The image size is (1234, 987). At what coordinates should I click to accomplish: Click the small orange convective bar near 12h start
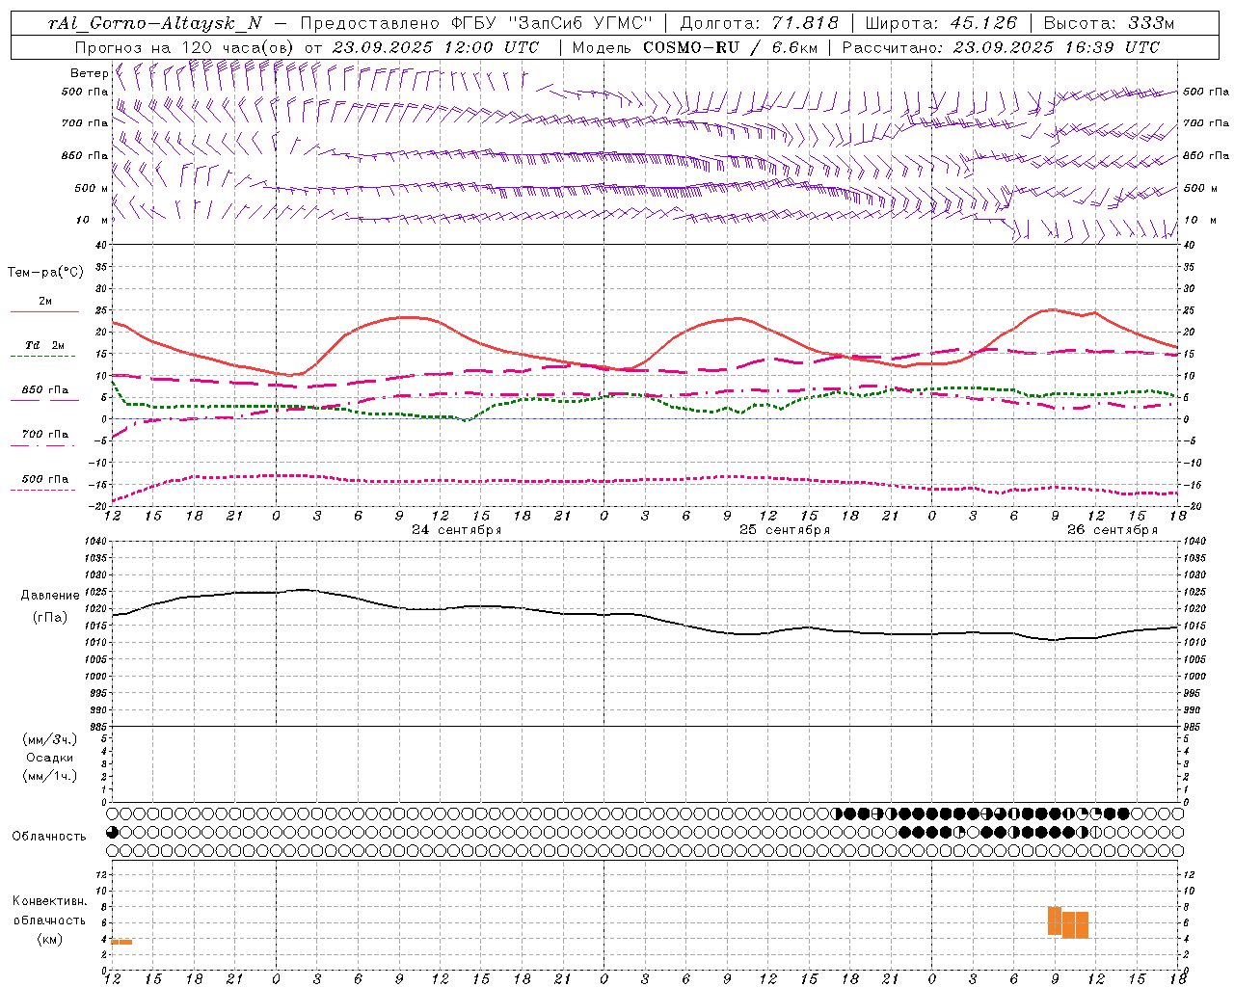pyautogui.click(x=121, y=942)
